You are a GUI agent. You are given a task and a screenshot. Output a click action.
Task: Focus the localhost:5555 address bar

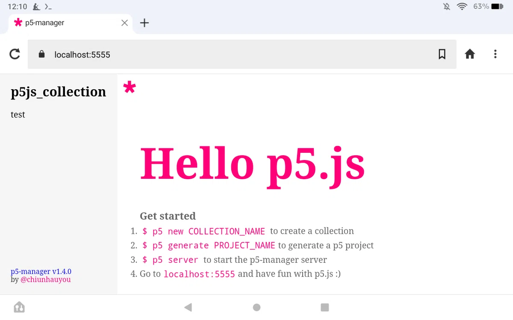tap(242, 54)
